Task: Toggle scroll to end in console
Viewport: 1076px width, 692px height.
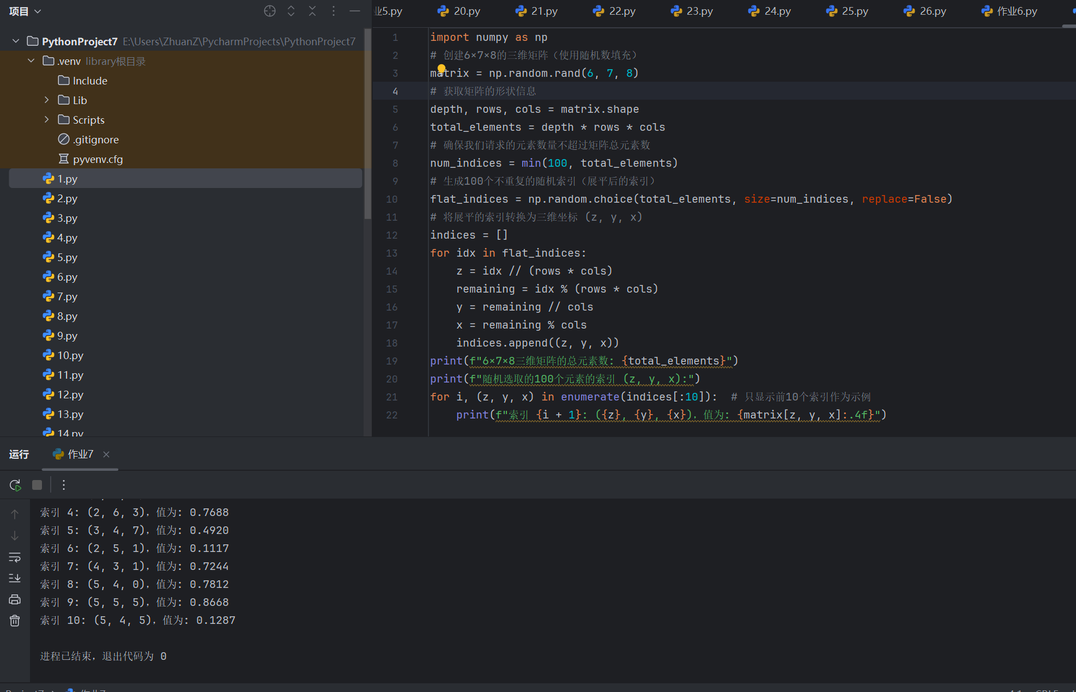Action: (x=14, y=578)
